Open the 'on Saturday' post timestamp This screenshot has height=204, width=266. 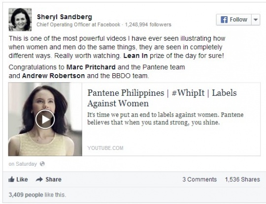(23, 164)
